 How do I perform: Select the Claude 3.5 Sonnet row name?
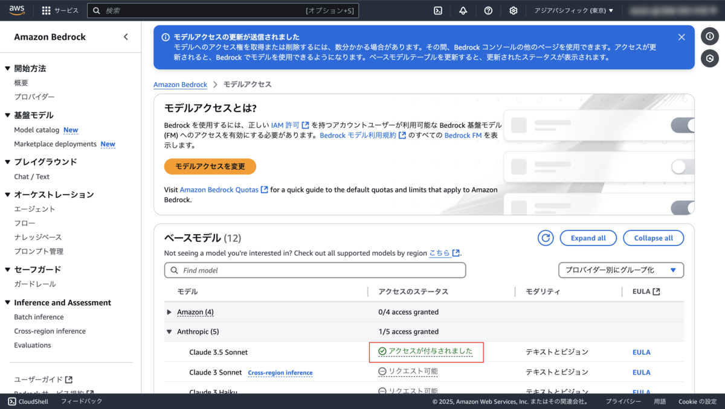coord(218,352)
